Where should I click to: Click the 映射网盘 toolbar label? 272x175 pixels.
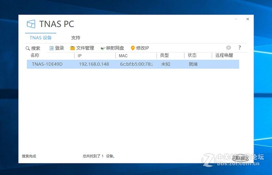[x=115, y=48]
